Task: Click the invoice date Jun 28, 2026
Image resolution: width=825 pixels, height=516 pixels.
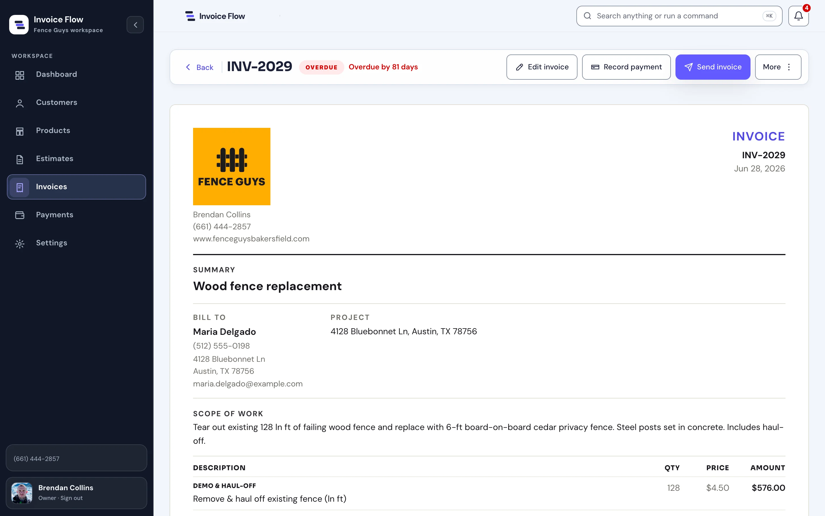Action: tap(760, 169)
